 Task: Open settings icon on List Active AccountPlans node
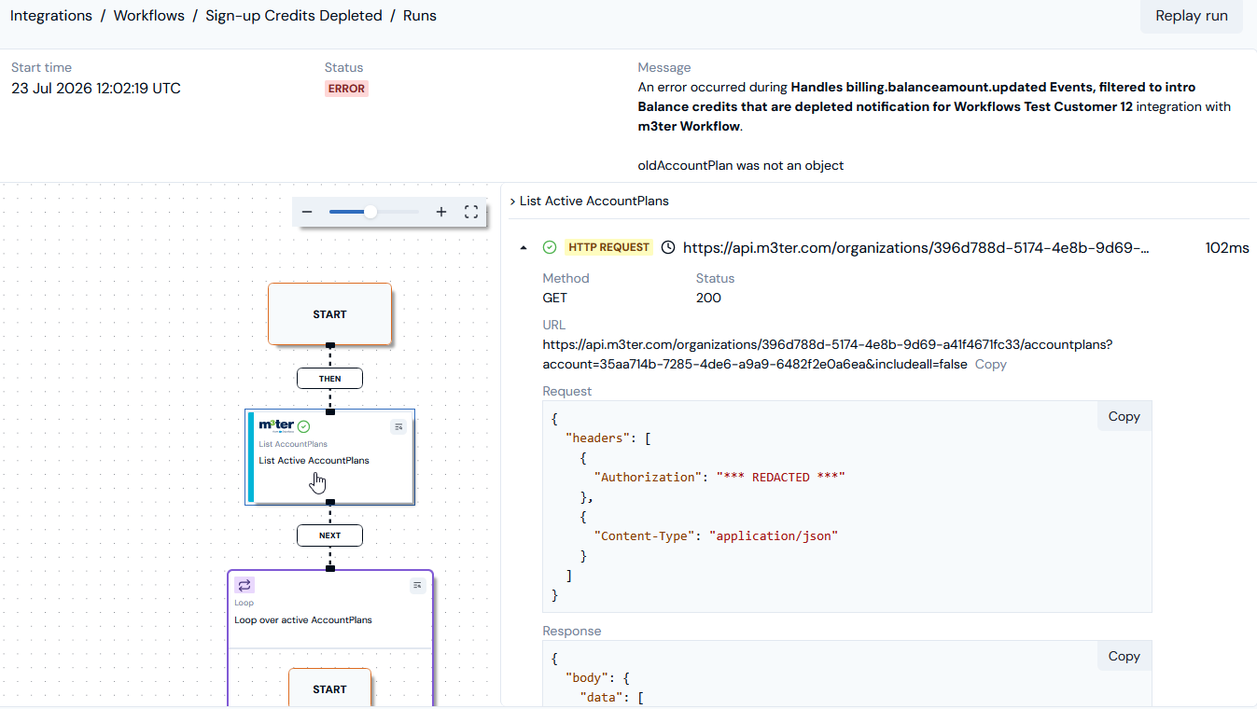[398, 426]
